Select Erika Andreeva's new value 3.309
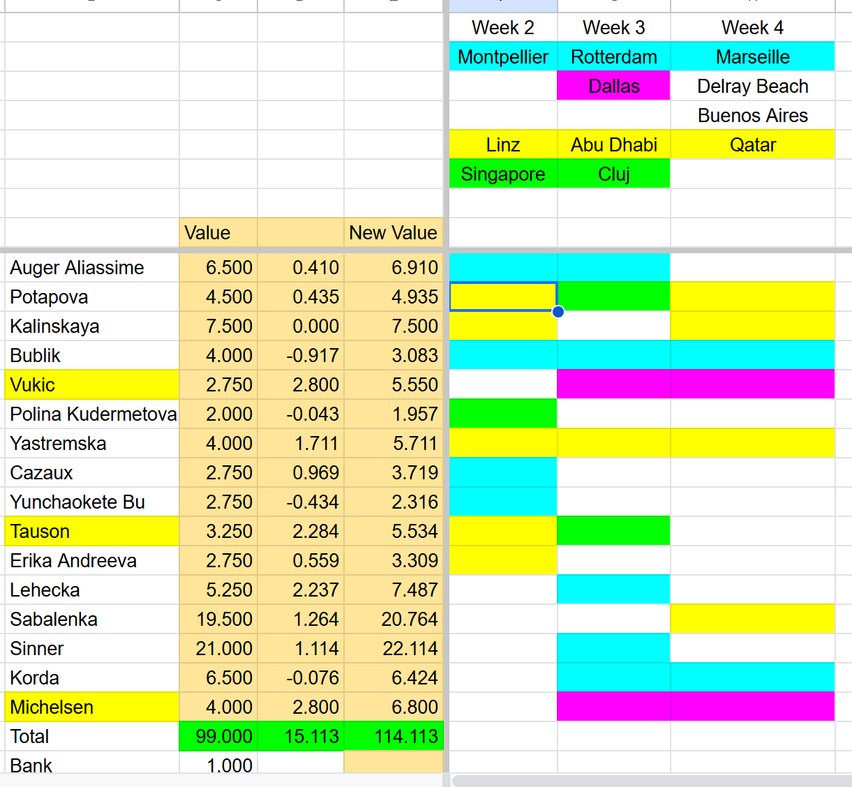 point(394,561)
